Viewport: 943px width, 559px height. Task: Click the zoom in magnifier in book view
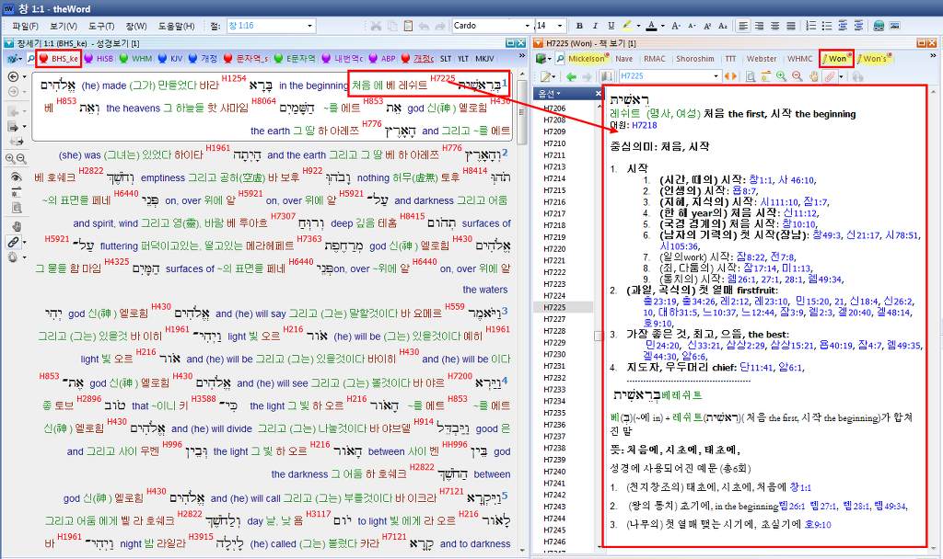[781, 76]
